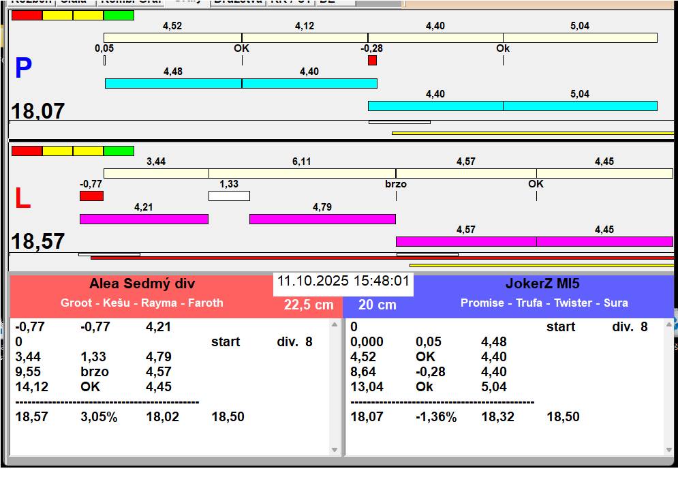The width and height of the screenshot is (678, 488).
Task: Click 18,02 in the Alea summary row
Action: point(163,417)
